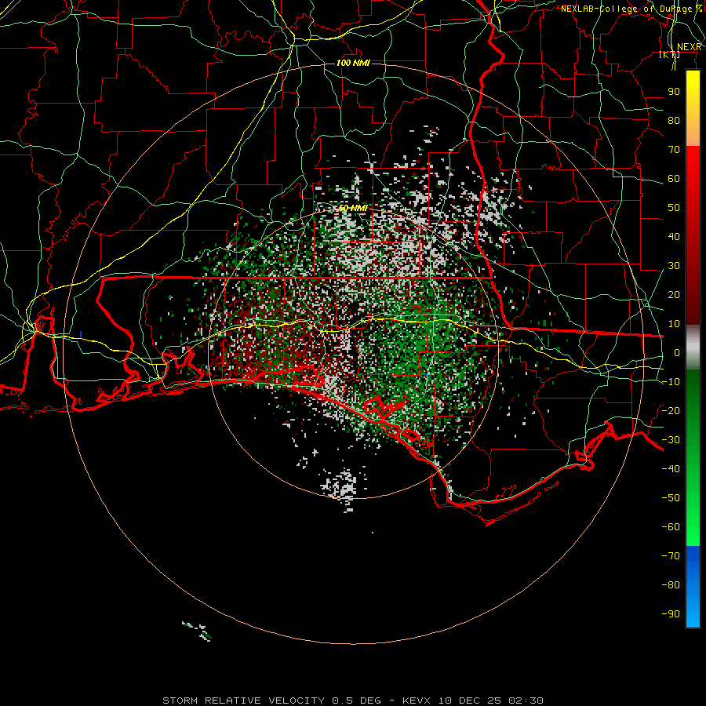Click the "50 NMI" range ring label
The image size is (706, 706).
click(353, 208)
